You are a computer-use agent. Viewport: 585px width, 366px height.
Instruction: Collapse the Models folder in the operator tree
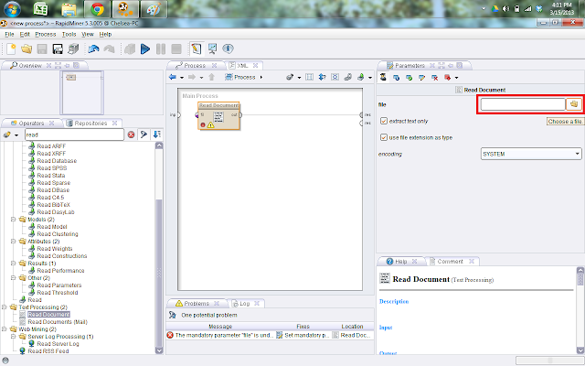click(x=13, y=220)
